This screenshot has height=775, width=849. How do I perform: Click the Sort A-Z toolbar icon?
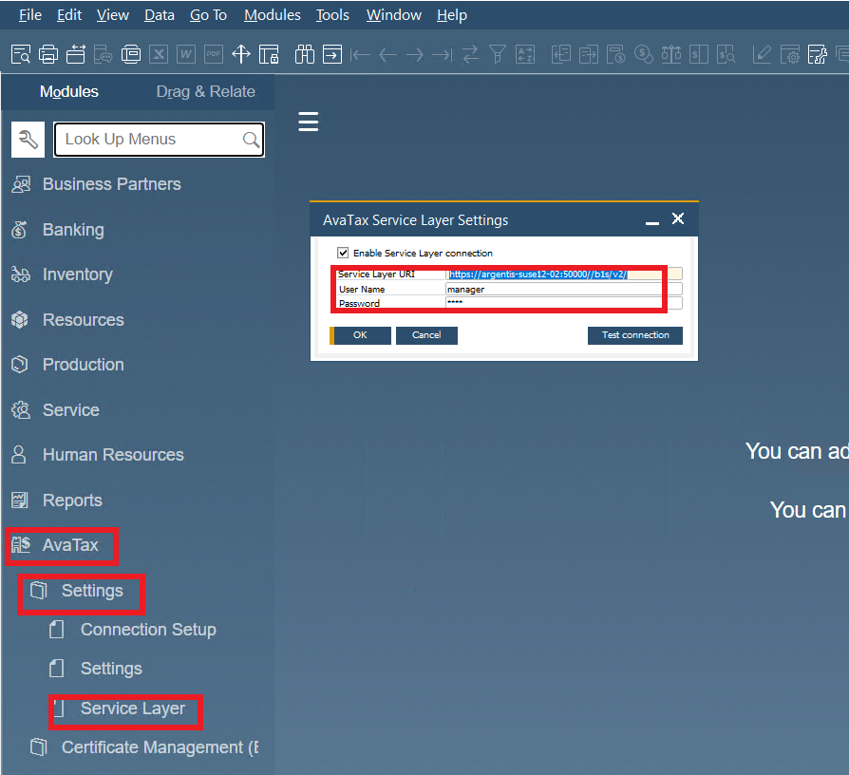coord(525,55)
